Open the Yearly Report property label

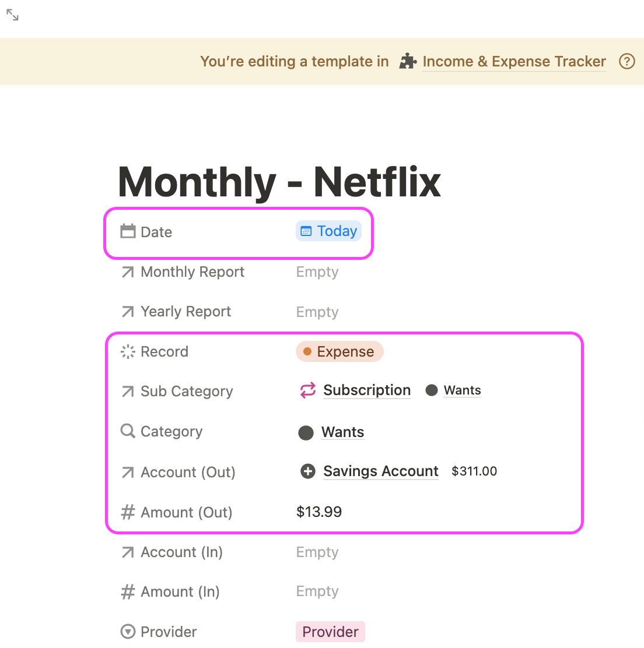pyautogui.click(x=185, y=312)
